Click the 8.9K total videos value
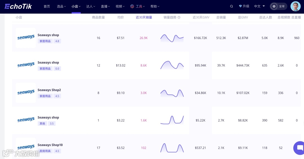 point(281,38)
